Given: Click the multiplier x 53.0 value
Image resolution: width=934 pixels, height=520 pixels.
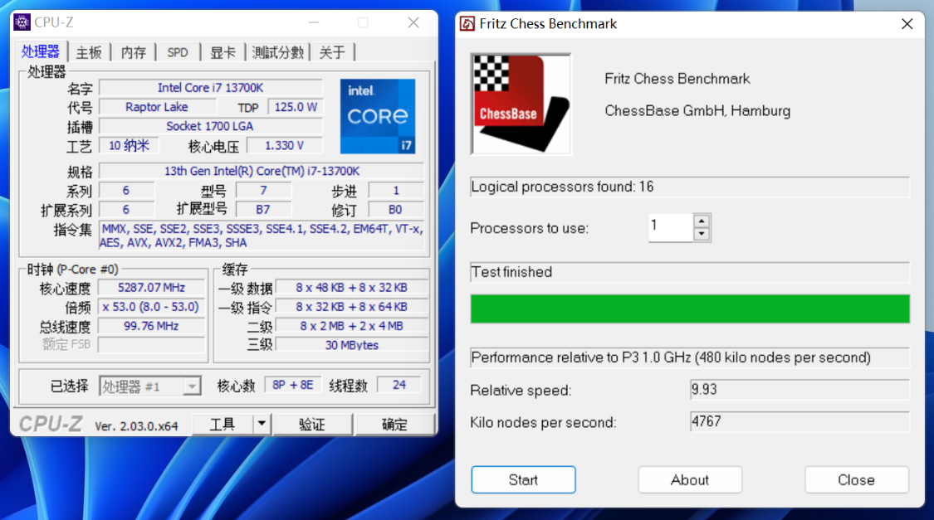Looking at the screenshot, I should [151, 307].
